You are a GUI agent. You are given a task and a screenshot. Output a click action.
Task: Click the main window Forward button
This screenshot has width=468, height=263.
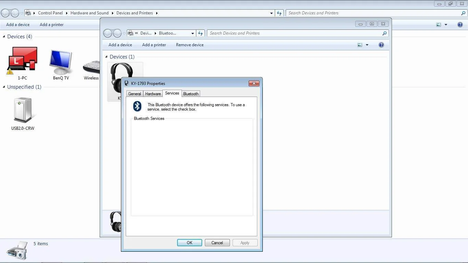15,13
